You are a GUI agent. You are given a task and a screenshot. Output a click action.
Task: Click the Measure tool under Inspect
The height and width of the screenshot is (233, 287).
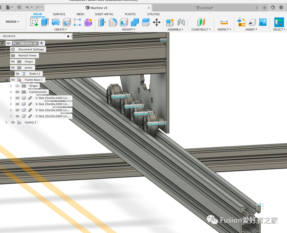tap(224, 22)
